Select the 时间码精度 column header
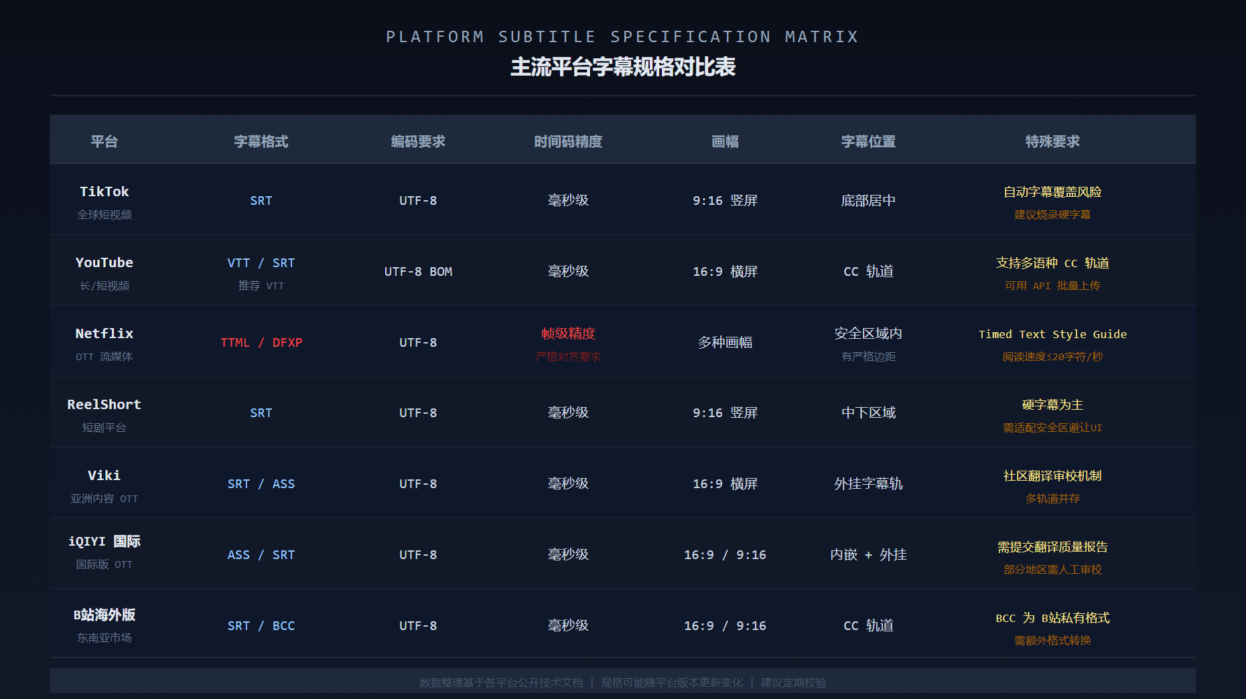Screen dimensions: 1246x699 pyautogui.click(x=568, y=141)
